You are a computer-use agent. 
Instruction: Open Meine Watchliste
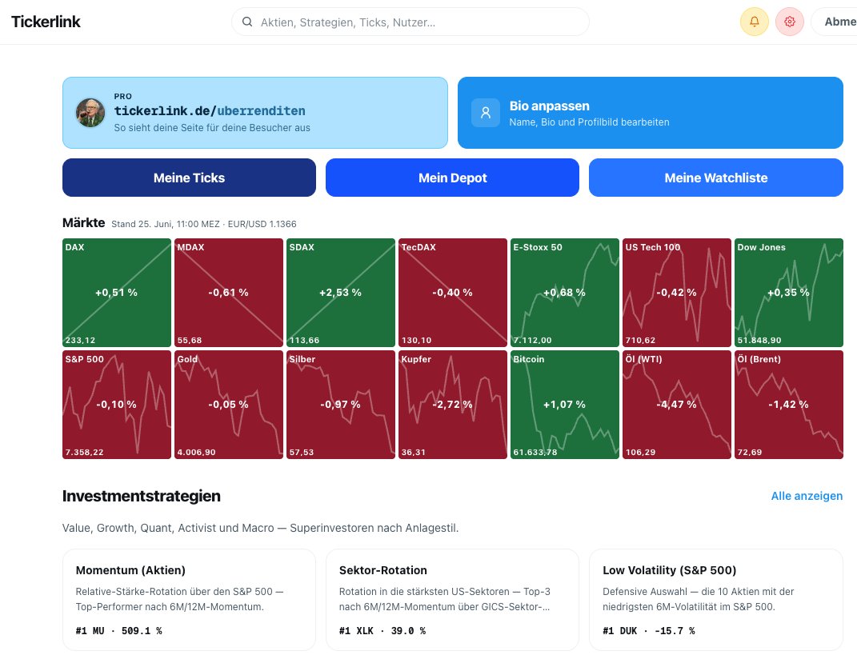click(x=716, y=178)
